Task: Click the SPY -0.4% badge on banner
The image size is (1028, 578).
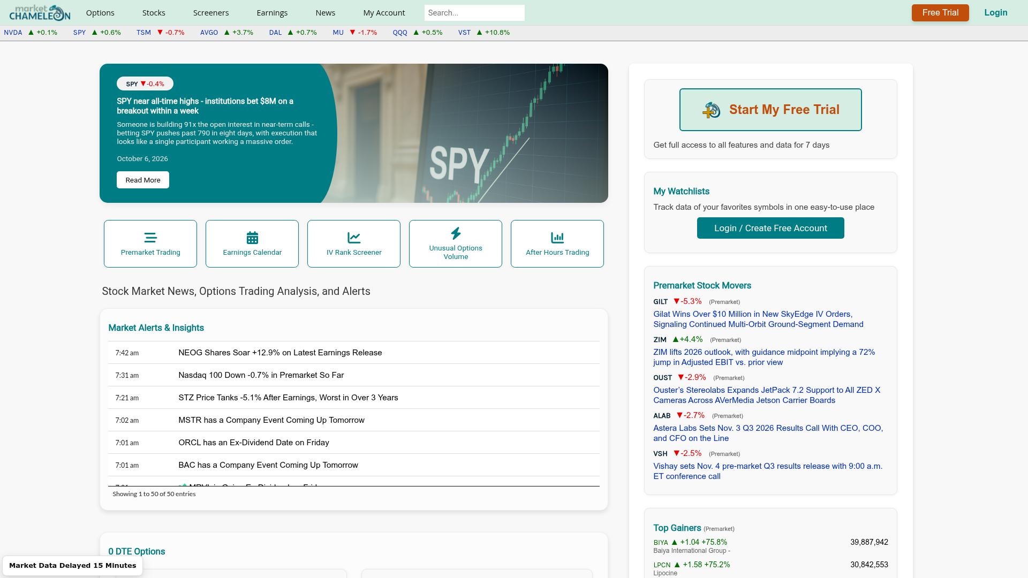Action: point(145,84)
